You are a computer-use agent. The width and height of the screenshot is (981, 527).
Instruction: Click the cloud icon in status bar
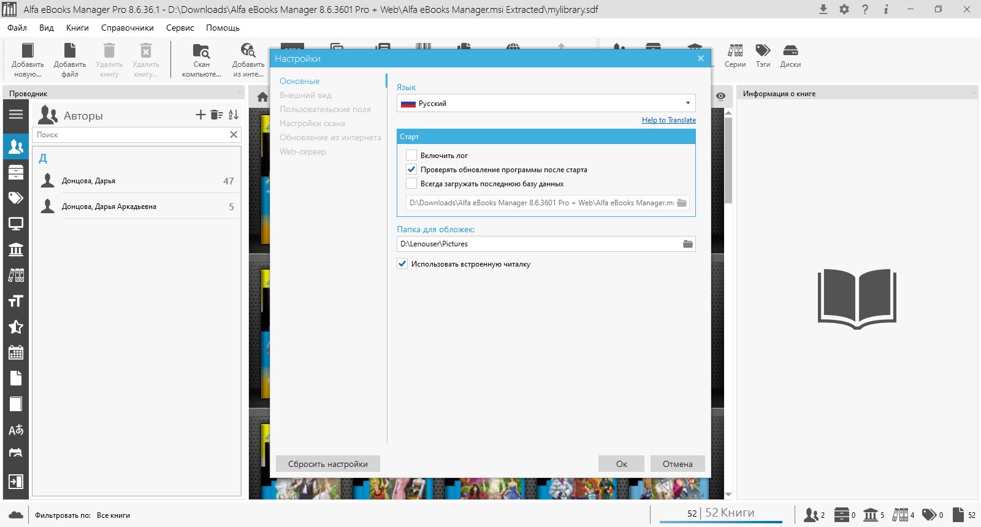coord(17,515)
